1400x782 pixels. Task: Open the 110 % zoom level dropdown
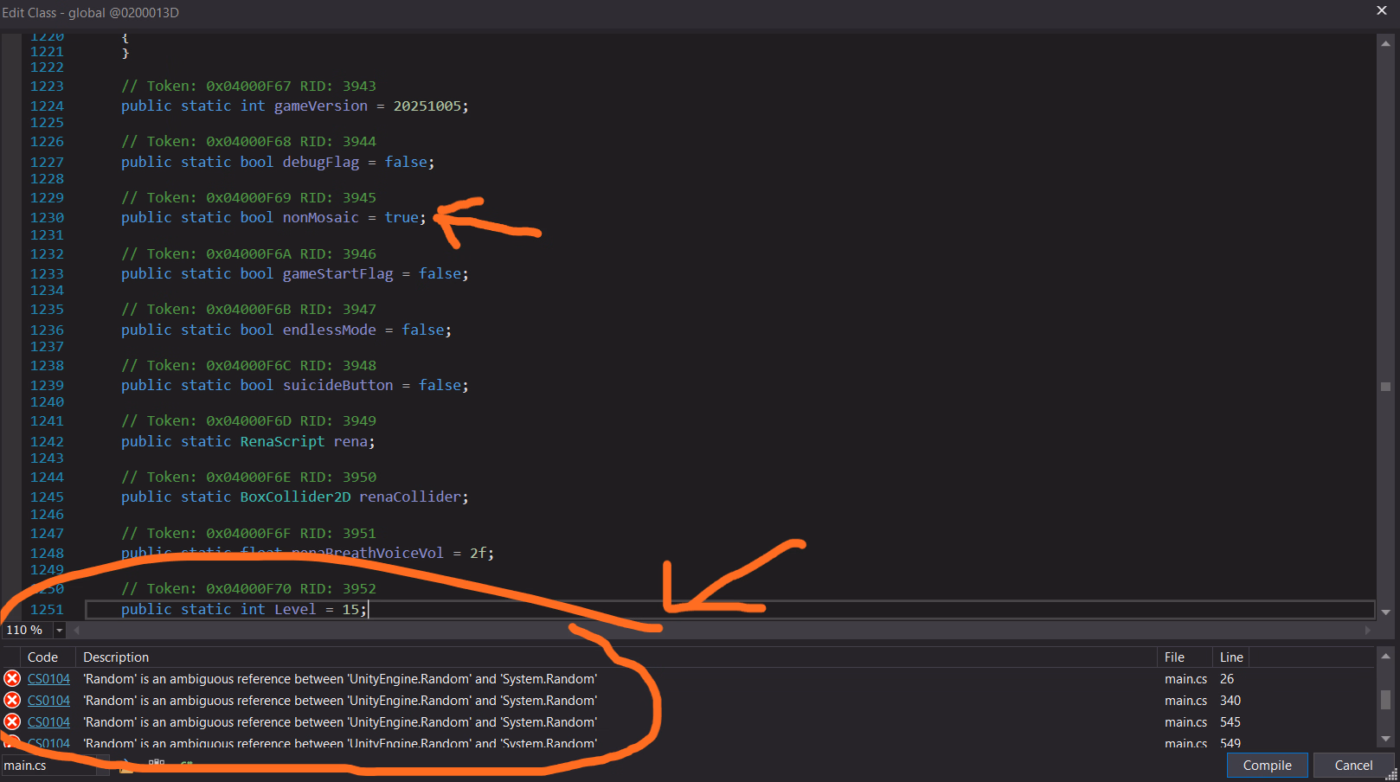pyautogui.click(x=60, y=631)
